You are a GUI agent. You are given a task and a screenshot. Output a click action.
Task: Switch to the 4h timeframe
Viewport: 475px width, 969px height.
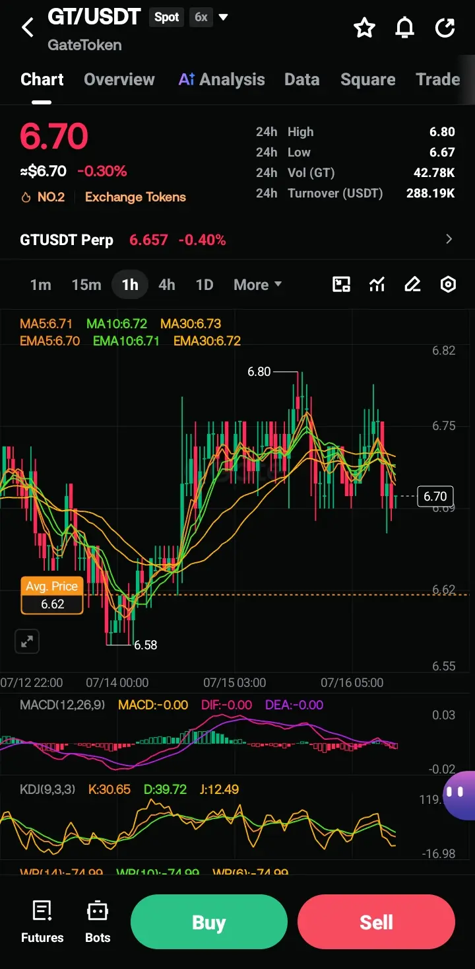[167, 285]
